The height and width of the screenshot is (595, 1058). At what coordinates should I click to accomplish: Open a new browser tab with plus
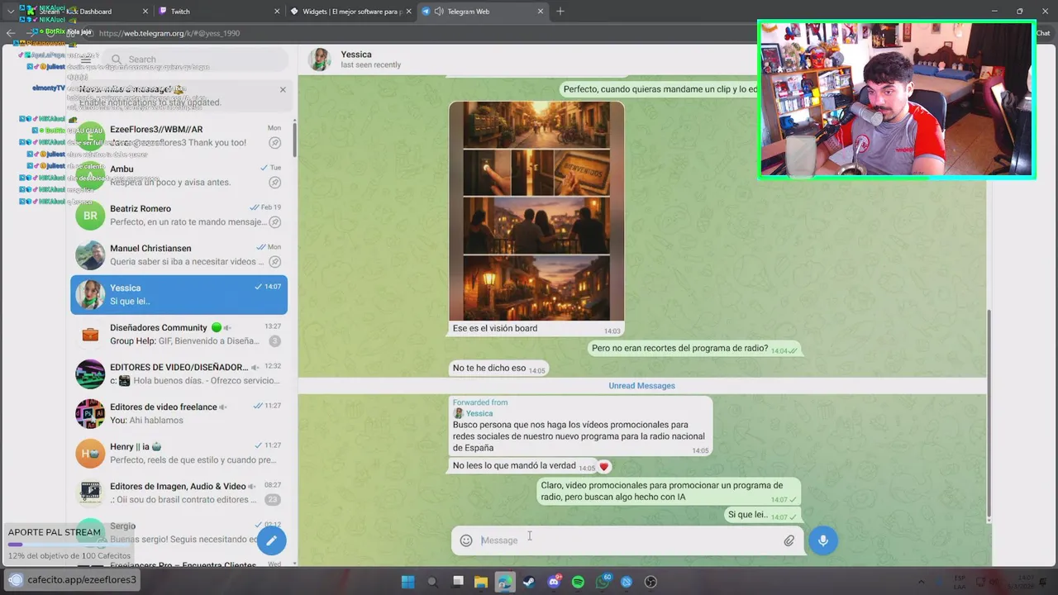click(x=560, y=12)
